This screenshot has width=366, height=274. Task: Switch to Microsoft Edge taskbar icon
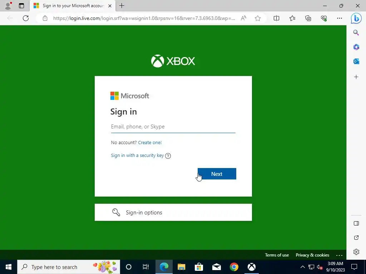(164, 267)
